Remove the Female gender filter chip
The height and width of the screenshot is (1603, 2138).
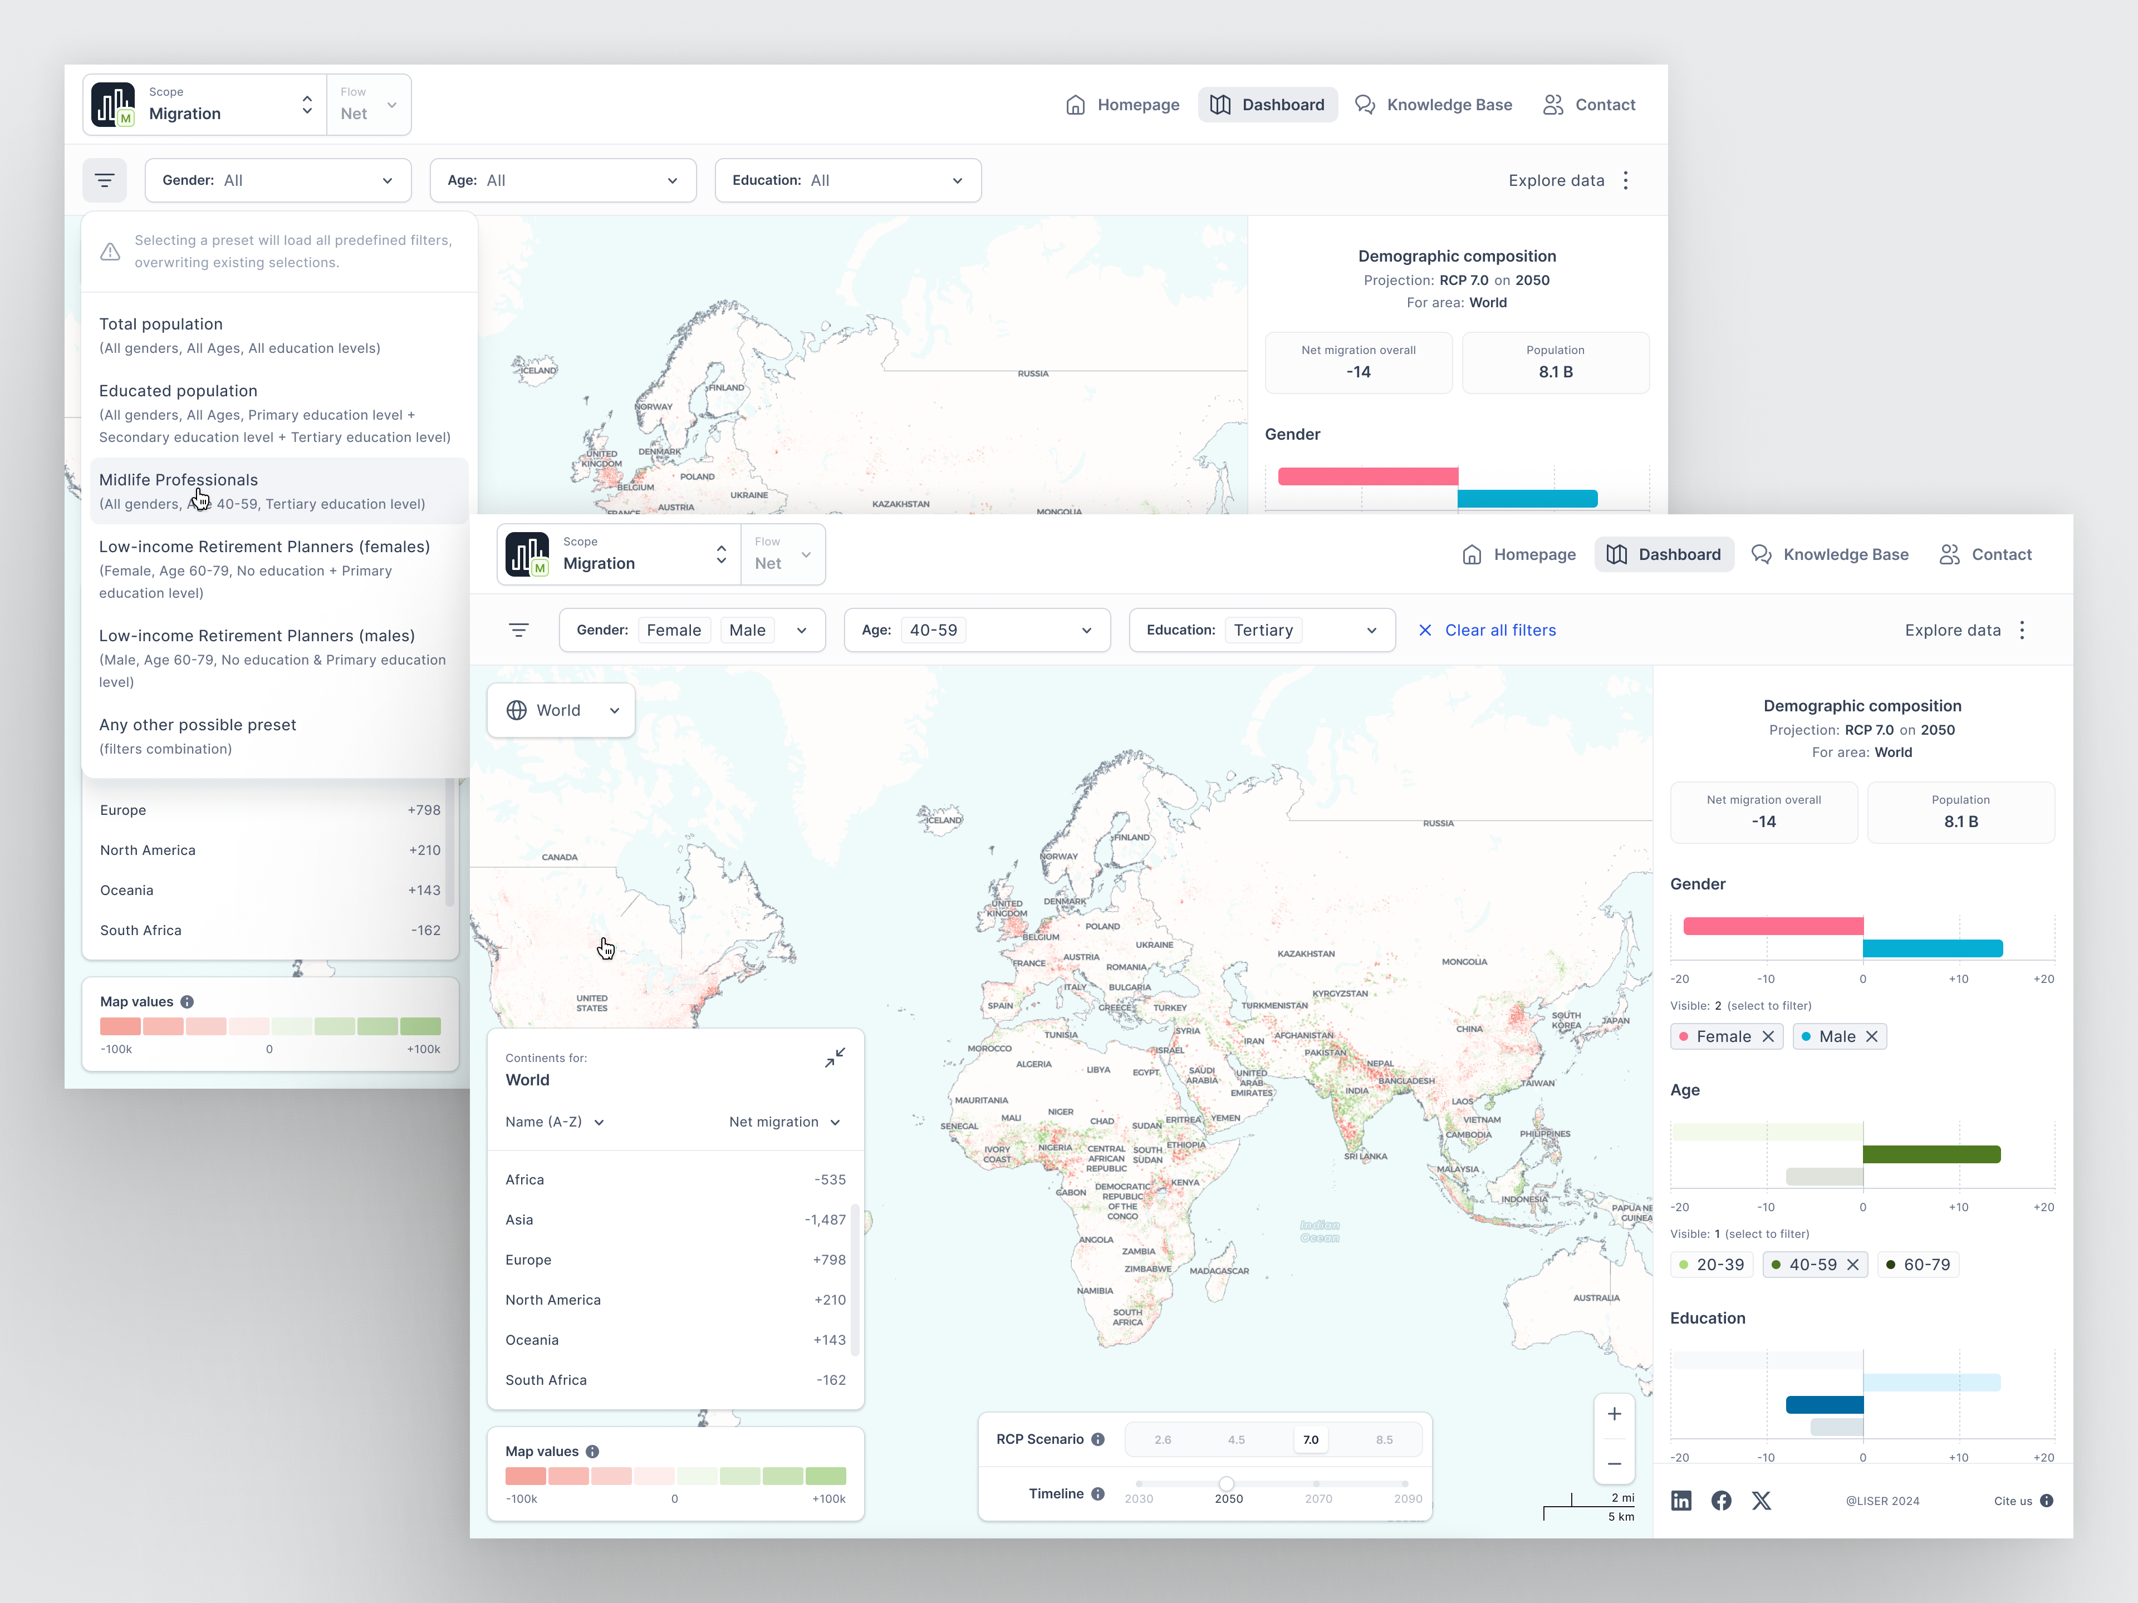coord(1768,1036)
